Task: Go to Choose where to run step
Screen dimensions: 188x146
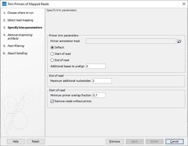Action: [20, 13]
